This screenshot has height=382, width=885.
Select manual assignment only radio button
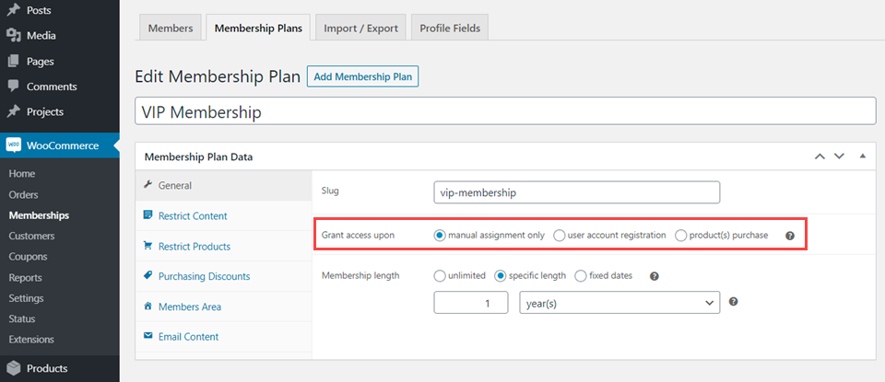pyautogui.click(x=440, y=236)
